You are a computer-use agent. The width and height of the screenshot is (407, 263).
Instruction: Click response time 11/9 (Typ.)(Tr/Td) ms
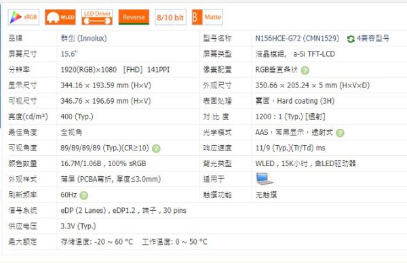pyautogui.click(x=290, y=148)
